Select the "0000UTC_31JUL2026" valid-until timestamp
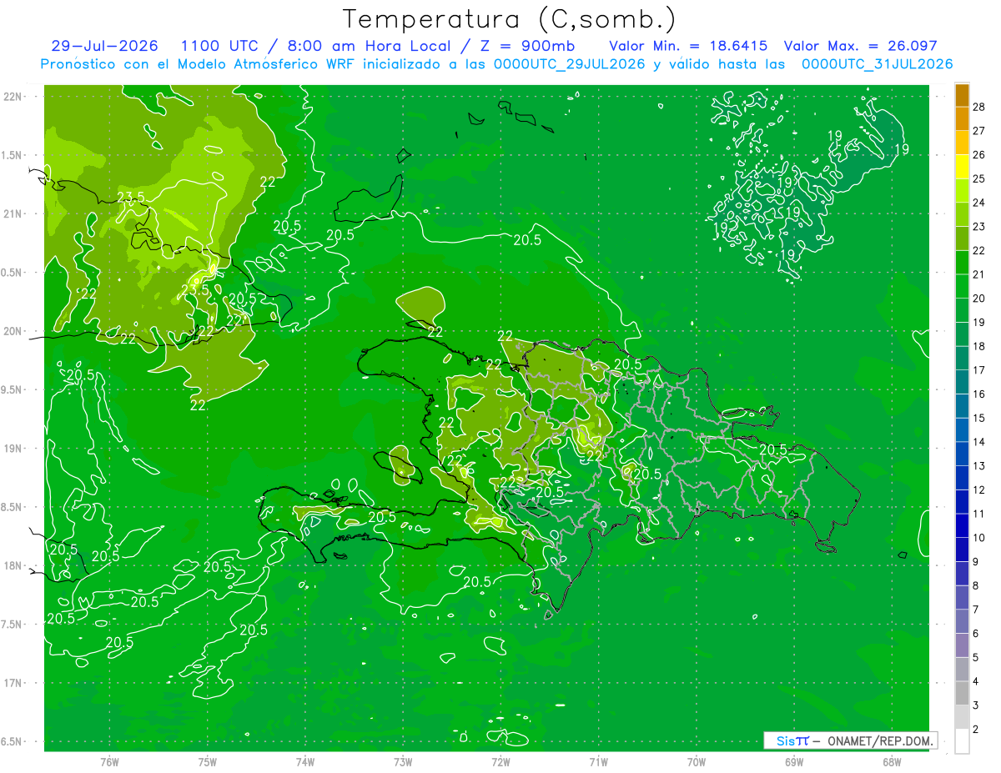Image resolution: width=1001 pixels, height=773 pixels. tap(877, 64)
